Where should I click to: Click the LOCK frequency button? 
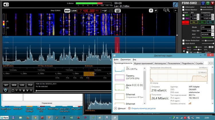click(74, 11)
